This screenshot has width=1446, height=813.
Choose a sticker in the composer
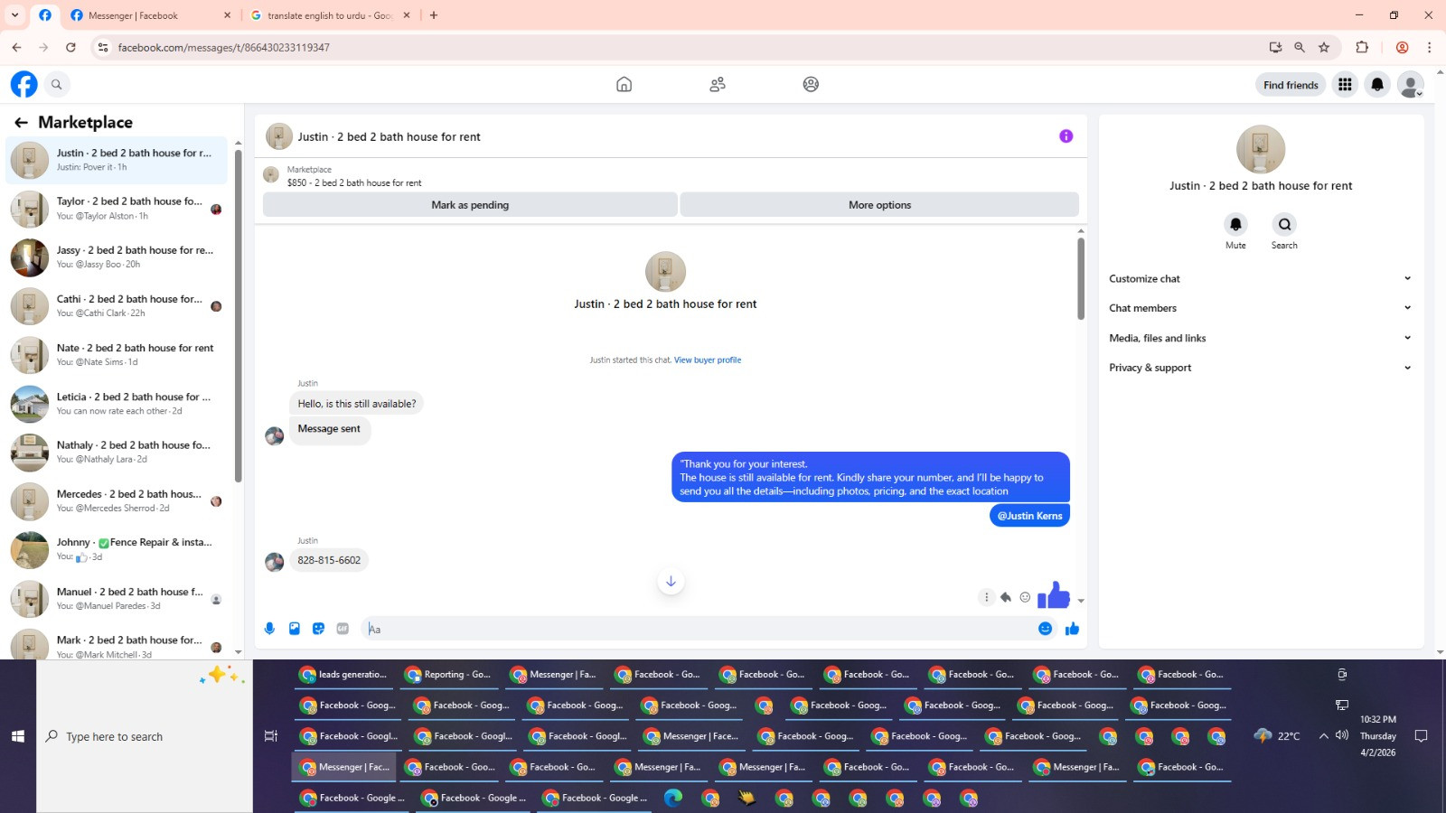point(318,629)
